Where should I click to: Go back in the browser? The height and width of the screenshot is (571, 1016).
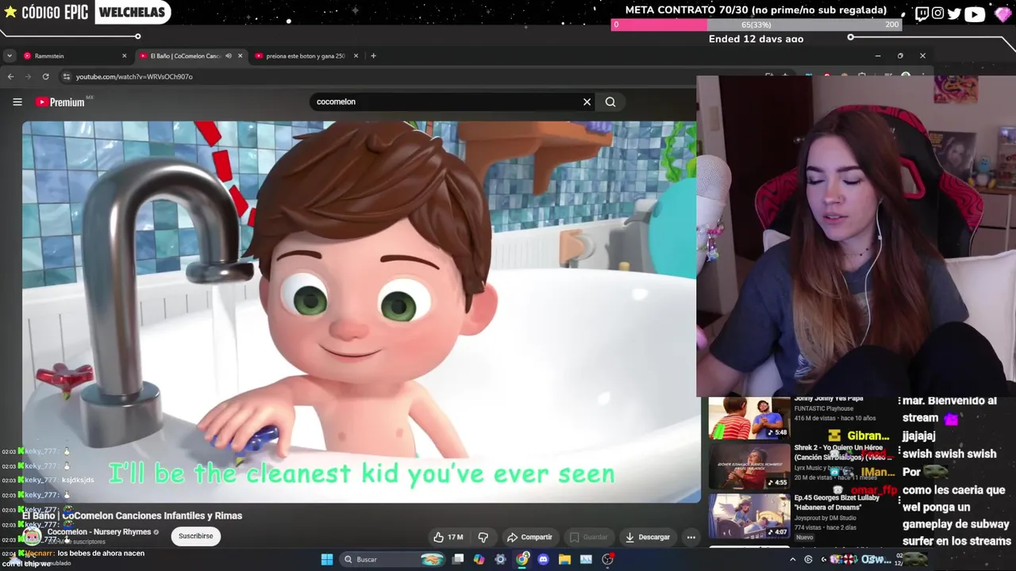click(10, 76)
